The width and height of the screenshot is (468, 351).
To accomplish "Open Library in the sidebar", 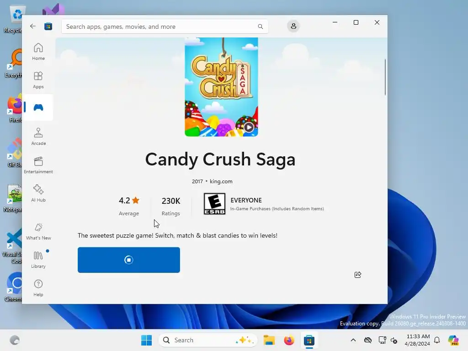I will (x=38, y=260).
